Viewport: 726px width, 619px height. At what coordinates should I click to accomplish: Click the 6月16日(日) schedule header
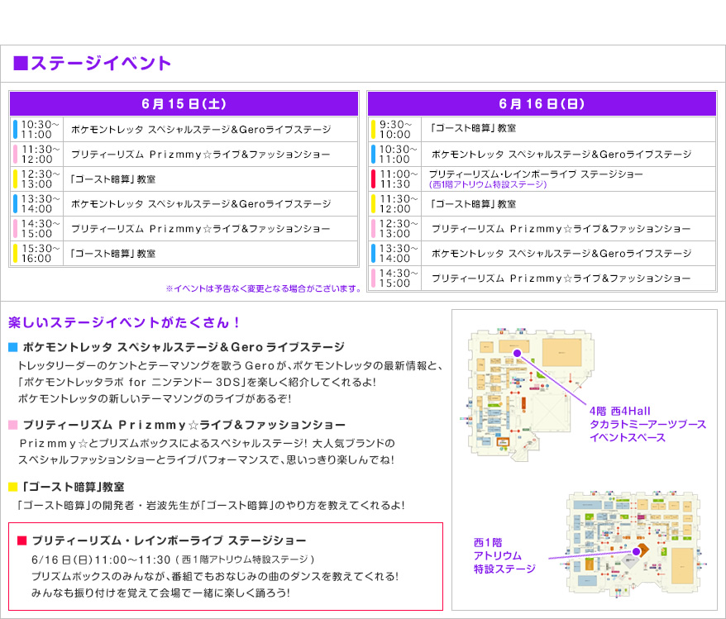(542, 104)
